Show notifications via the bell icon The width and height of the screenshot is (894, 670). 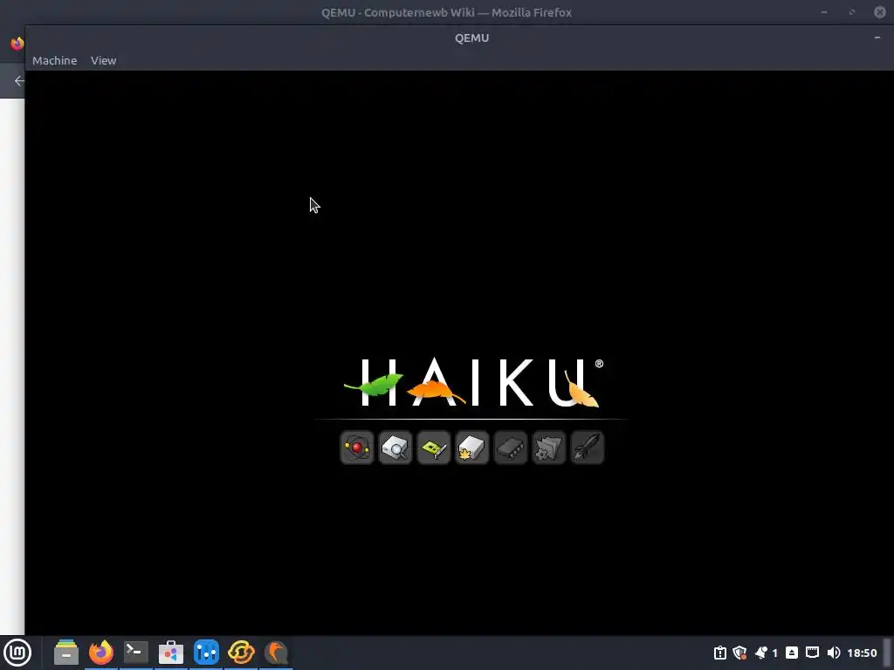[761, 653]
